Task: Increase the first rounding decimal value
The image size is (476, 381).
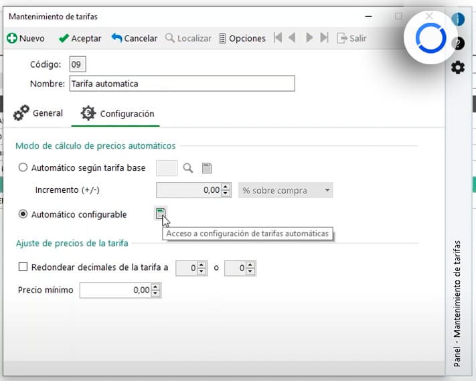Action: click(202, 264)
